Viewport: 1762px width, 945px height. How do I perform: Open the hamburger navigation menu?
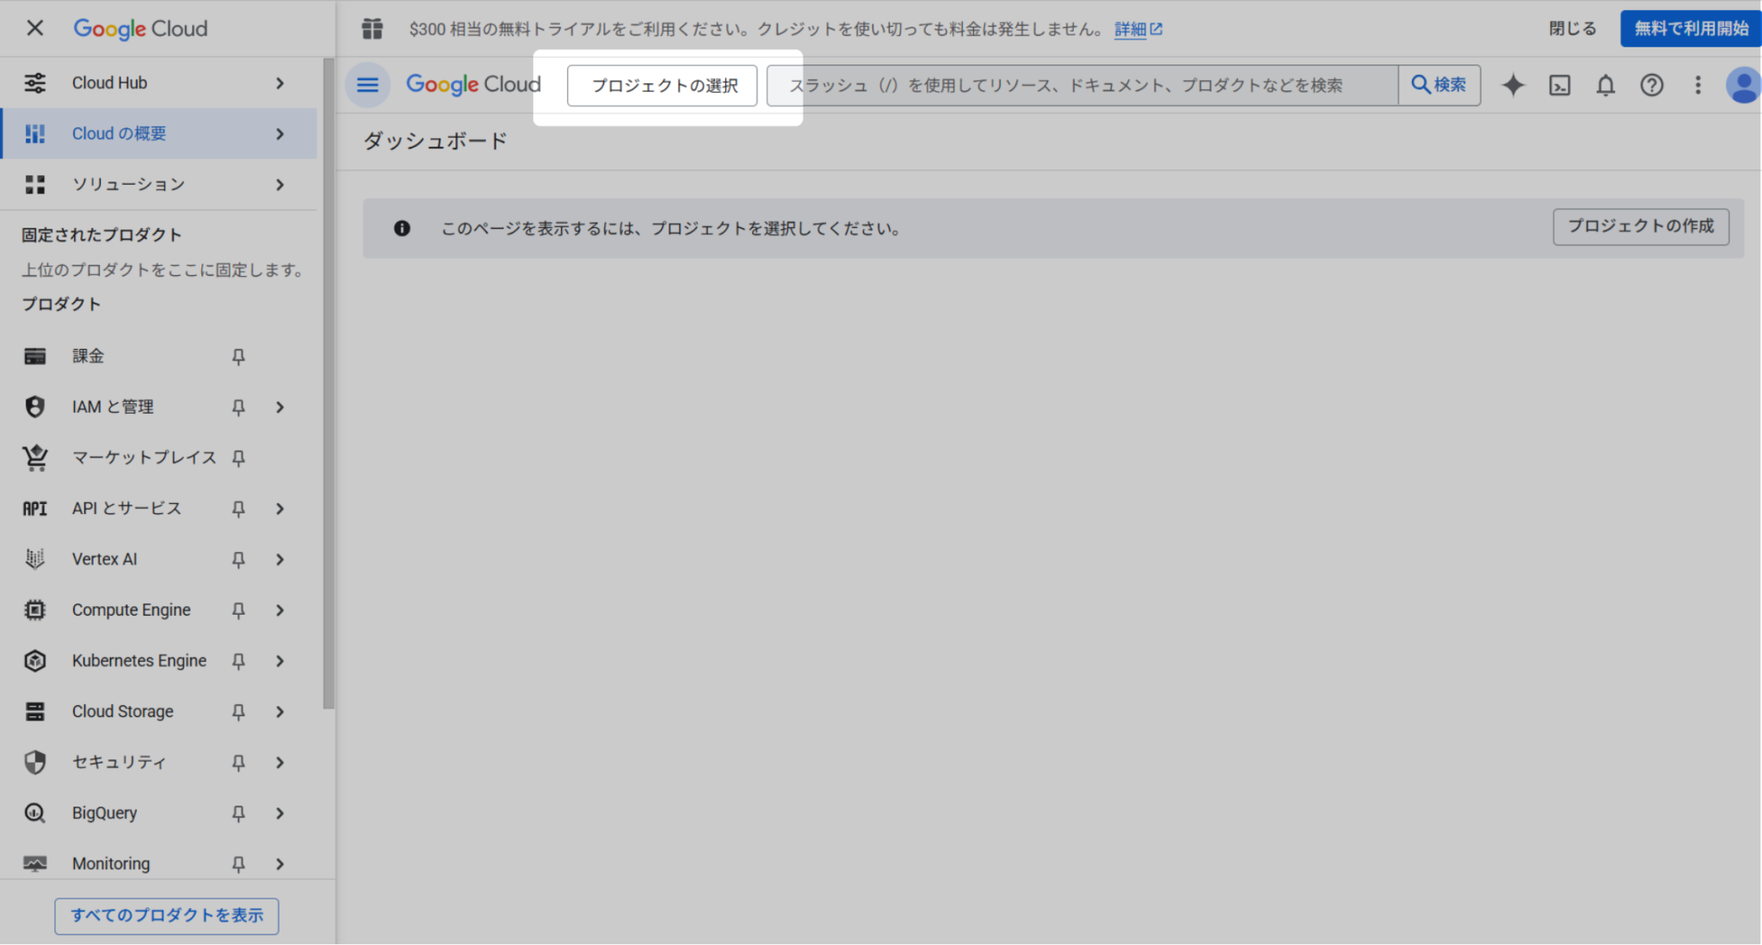click(x=368, y=85)
